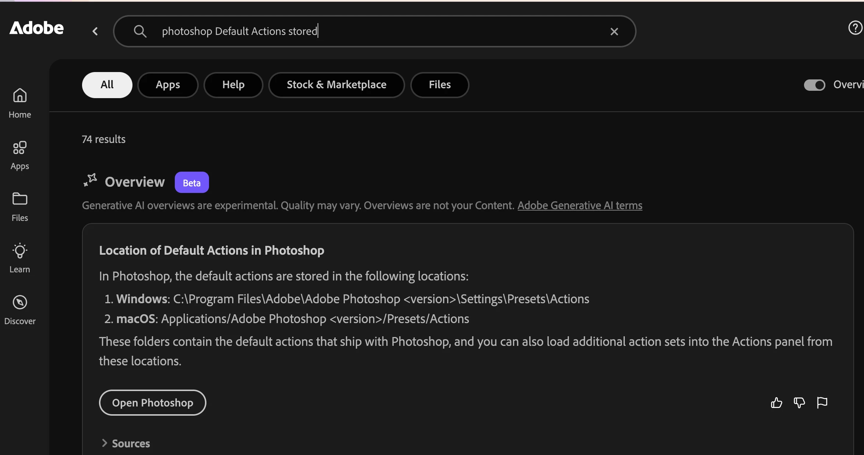Click the search magnifier icon
Image resolution: width=864 pixels, height=455 pixels.
pyautogui.click(x=140, y=31)
